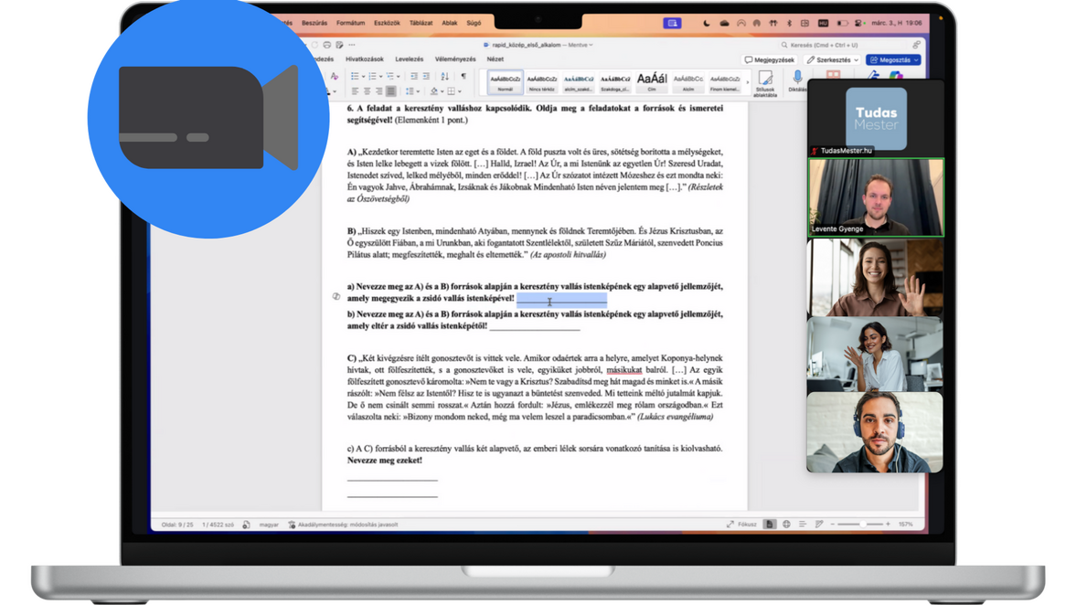This screenshot has height=605, width=1076.
Task: Toggle the show paragraph marks button
Action: [463, 77]
